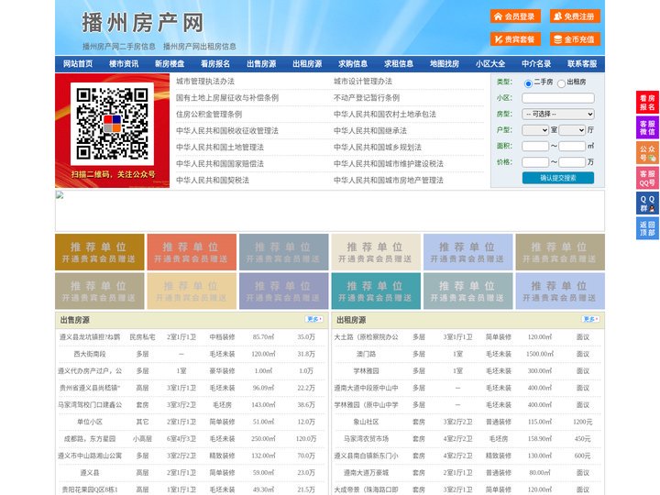
Task: Open 联系客服 in the navigation menu
Action: click(582, 64)
